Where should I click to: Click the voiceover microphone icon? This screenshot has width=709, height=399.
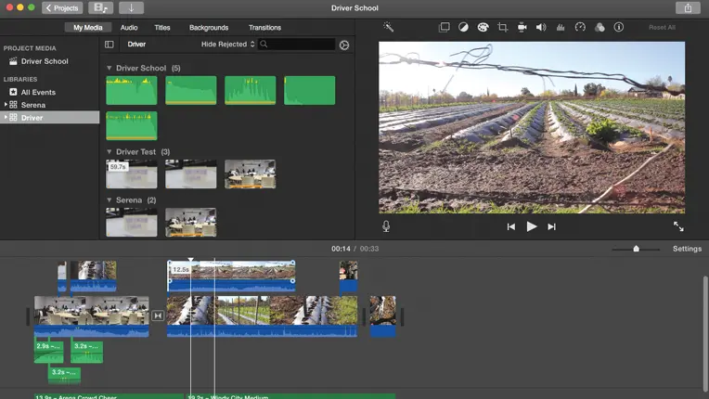pos(386,226)
